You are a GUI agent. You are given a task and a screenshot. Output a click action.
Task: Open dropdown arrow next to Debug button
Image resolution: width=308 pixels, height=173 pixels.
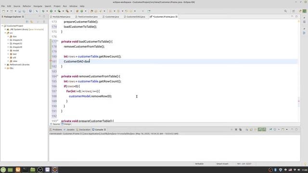47,11
